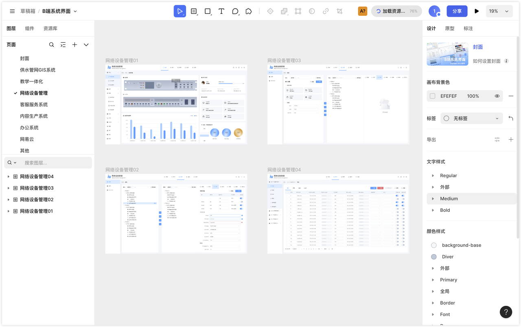Expand the 网络设备管理03 layer

coord(9,188)
